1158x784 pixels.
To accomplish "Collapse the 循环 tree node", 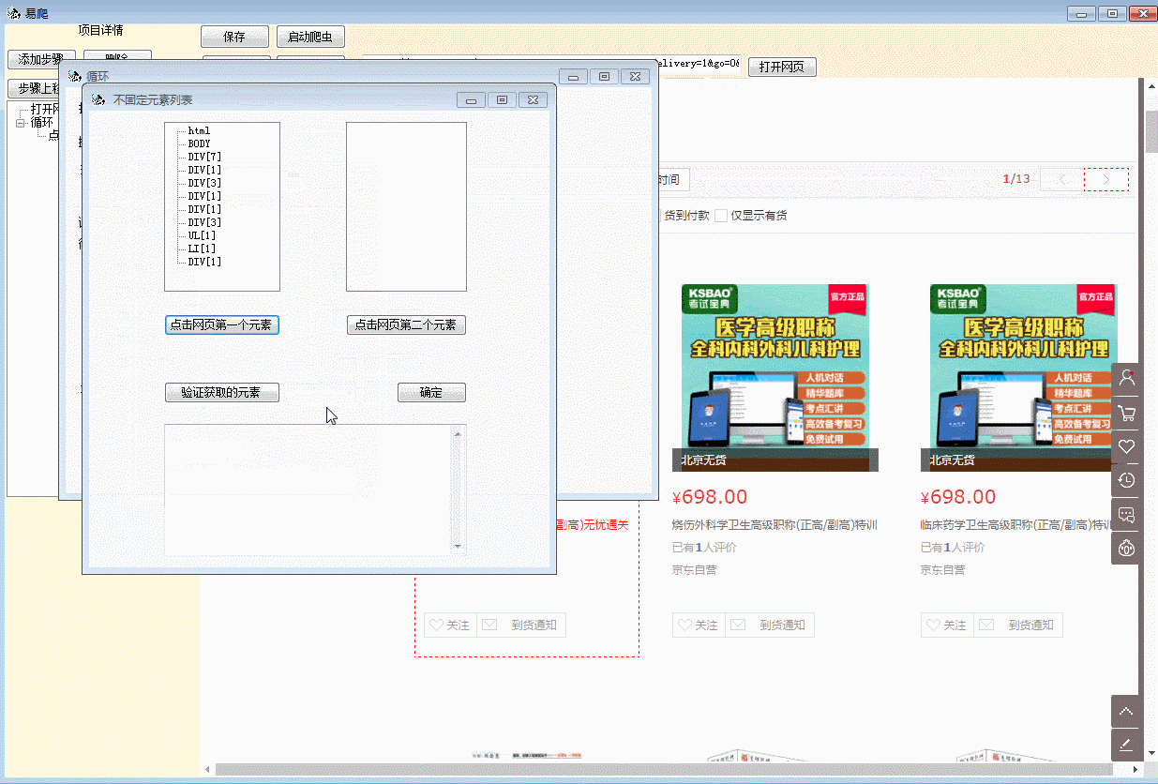I will (21, 123).
